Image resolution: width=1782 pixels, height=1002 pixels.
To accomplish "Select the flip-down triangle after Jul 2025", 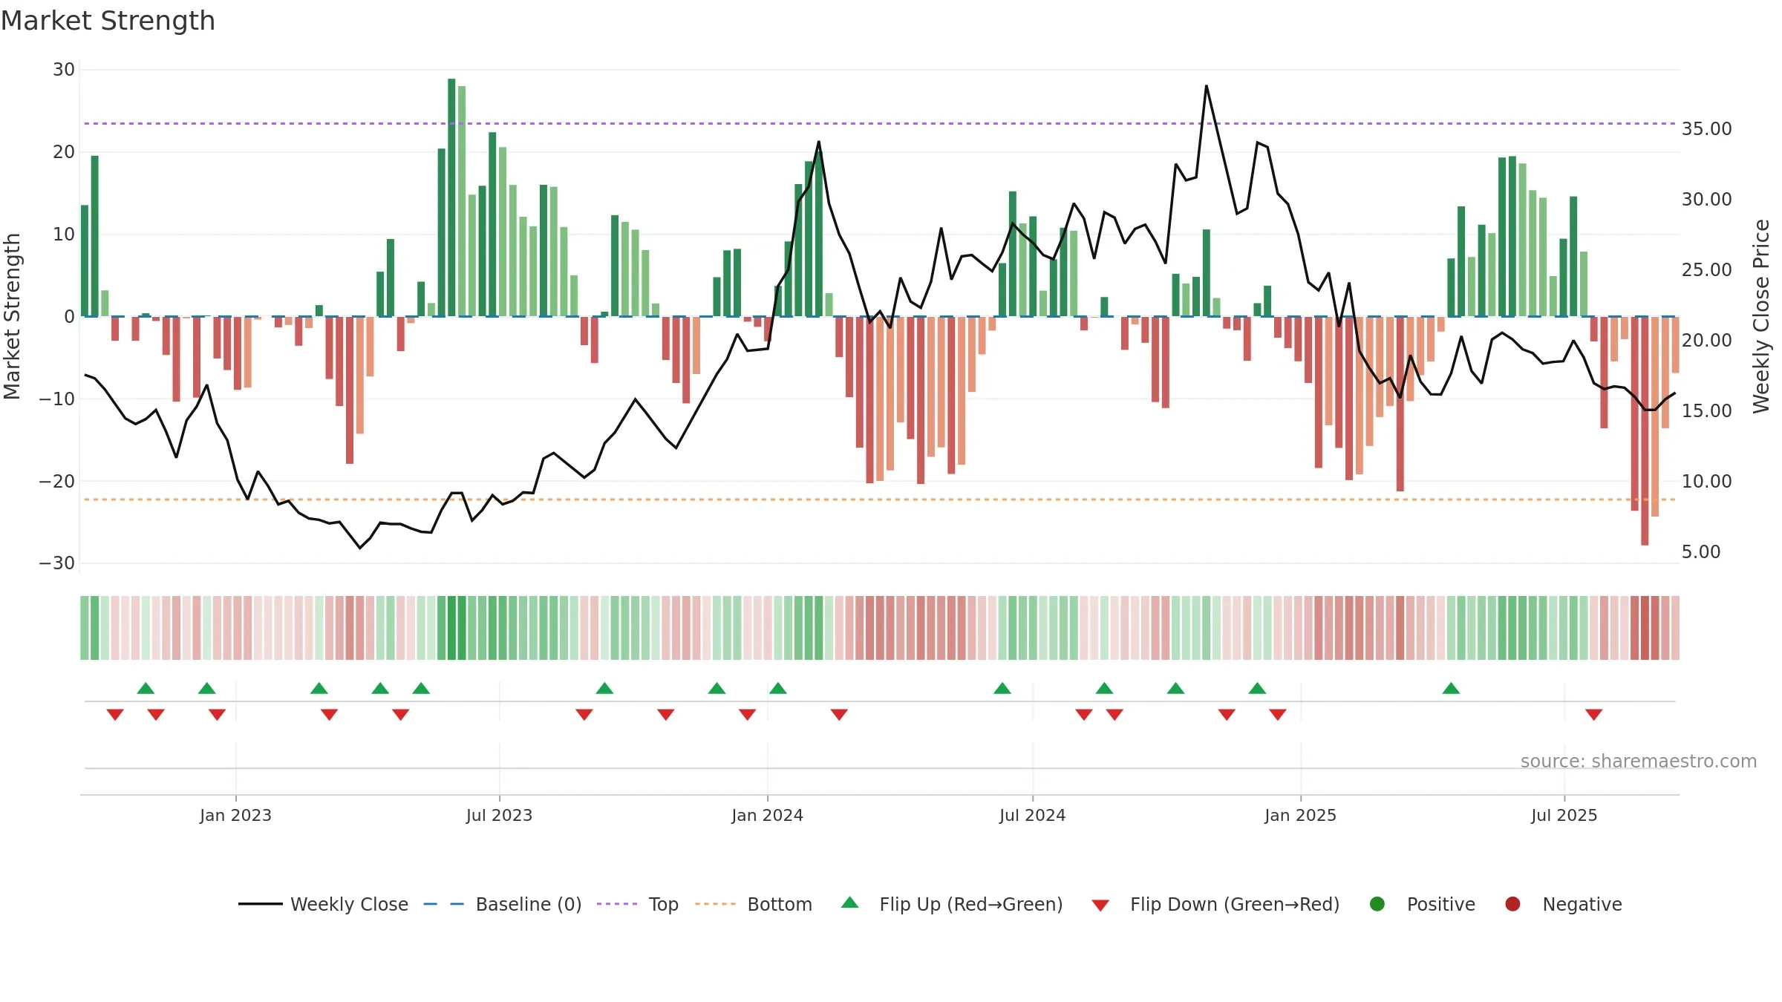I will [1593, 715].
